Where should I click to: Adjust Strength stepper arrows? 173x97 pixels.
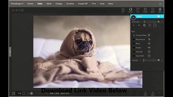point(162,60)
